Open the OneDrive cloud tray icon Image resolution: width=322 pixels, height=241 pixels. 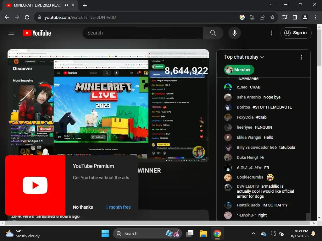[x=264, y=233]
